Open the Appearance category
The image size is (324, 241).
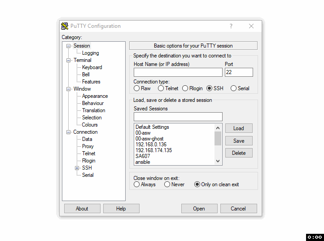click(x=95, y=96)
